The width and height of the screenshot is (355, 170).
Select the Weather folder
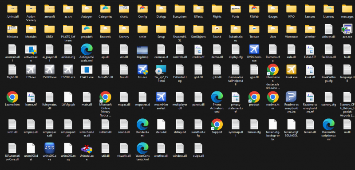(x=310, y=29)
